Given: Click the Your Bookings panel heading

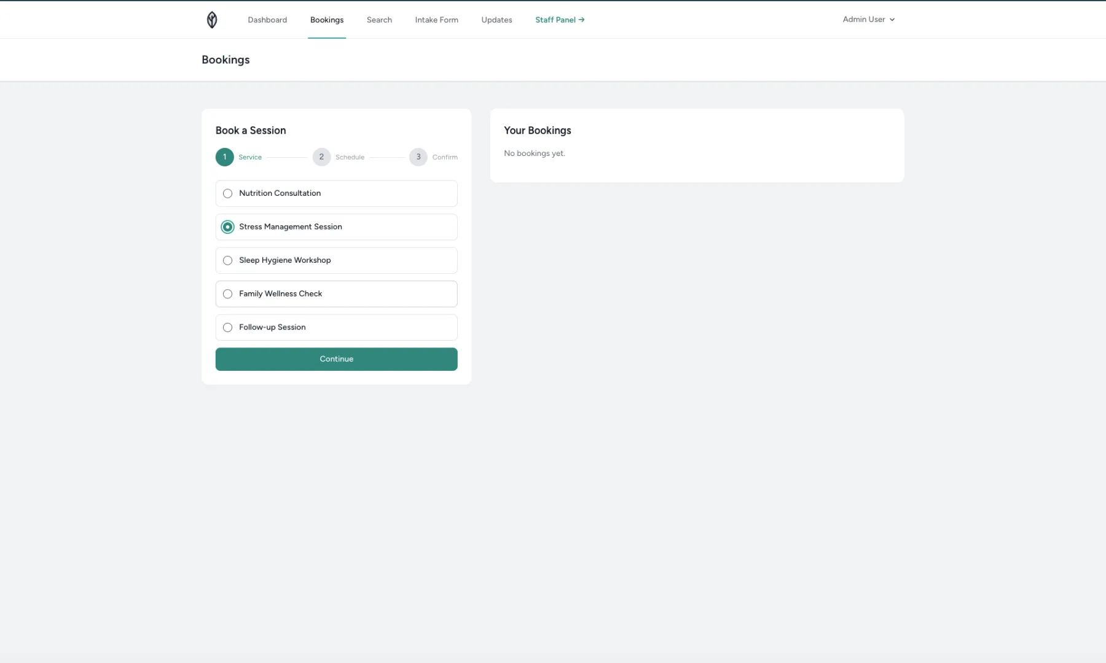Looking at the screenshot, I should [x=537, y=130].
